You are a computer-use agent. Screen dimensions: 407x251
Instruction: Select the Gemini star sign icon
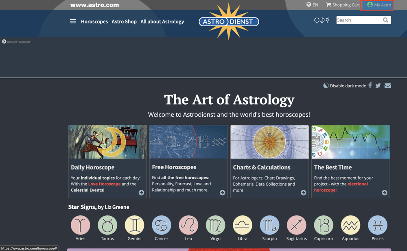pyautogui.click(x=134, y=225)
